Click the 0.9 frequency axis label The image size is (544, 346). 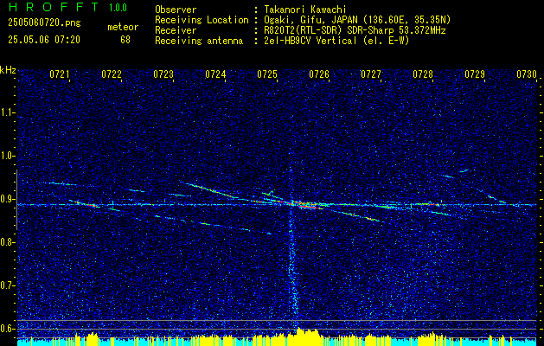[x=7, y=199]
